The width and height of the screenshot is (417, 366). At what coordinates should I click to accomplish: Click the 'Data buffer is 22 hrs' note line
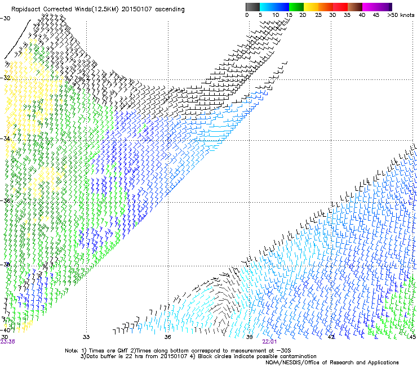click(x=198, y=356)
